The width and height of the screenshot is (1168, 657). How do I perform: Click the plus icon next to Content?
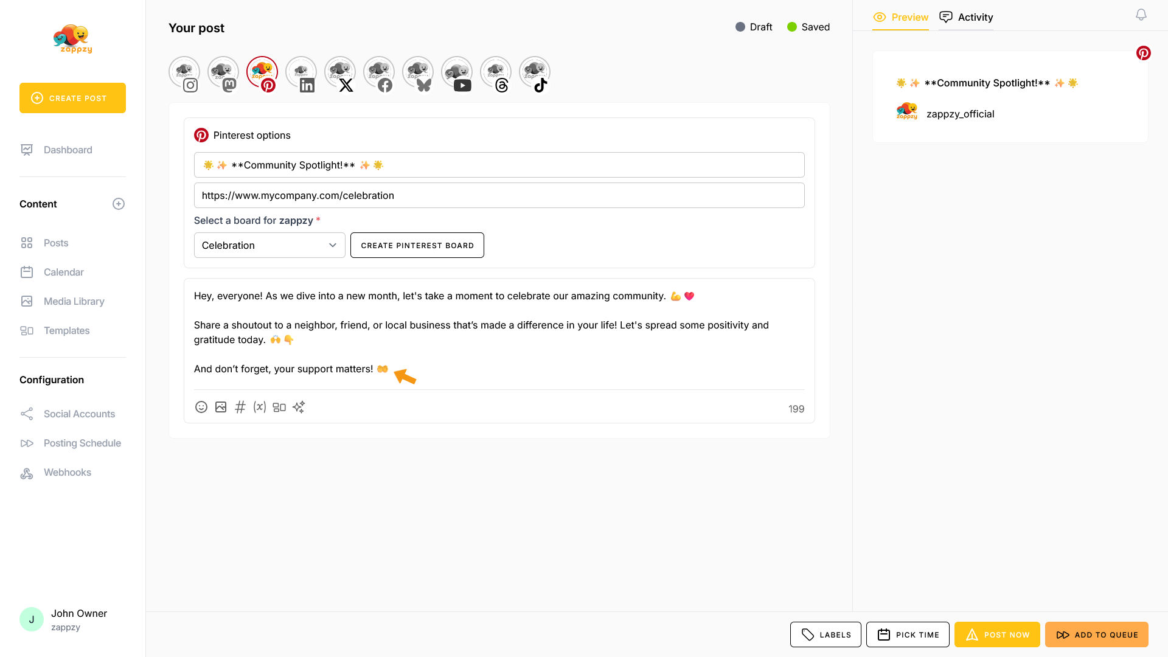(119, 204)
